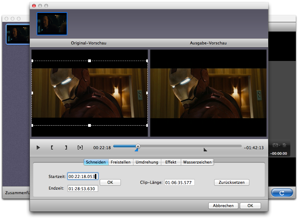
Task: Click the playback slider knob
Action: (138, 146)
